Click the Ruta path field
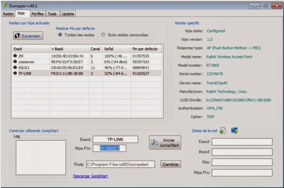 coord(120,164)
